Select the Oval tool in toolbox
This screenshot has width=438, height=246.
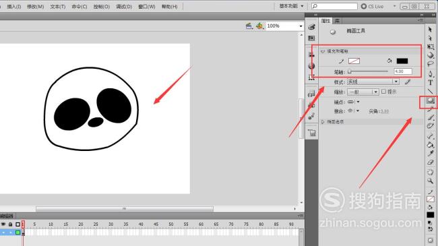430,100
